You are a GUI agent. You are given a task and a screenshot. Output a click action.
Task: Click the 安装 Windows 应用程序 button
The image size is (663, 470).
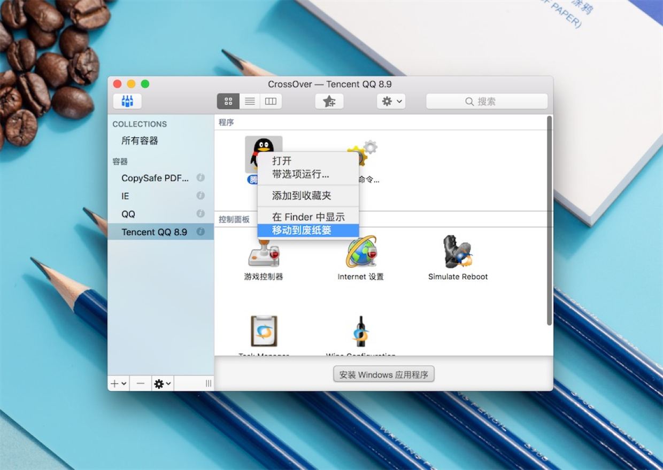[384, 374]
